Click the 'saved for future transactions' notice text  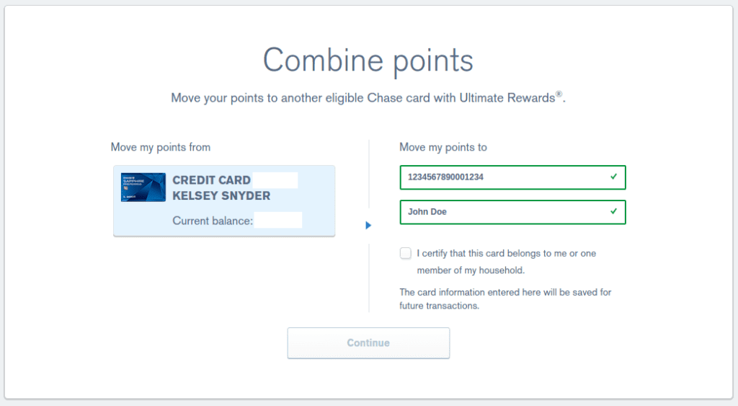pos(505,299)
